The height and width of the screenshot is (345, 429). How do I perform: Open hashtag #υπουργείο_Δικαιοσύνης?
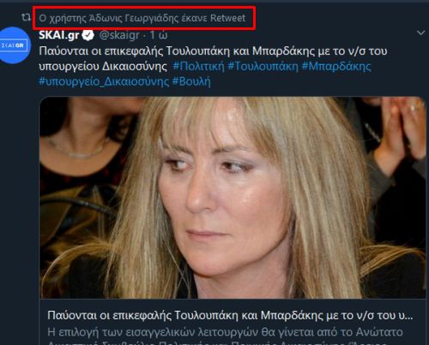(x=104, y=81)
